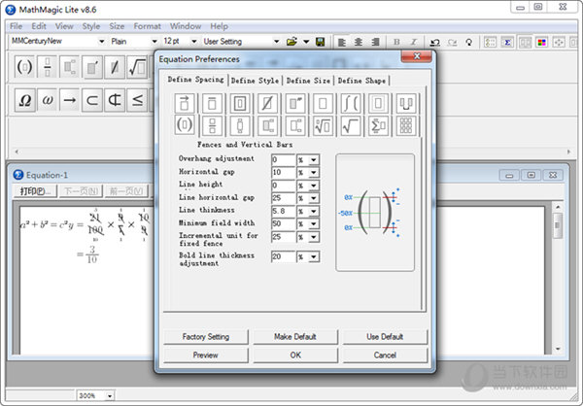Click the Line horizontal gap value field
This screenshot has width=583, height=406.
click(283, 198)
